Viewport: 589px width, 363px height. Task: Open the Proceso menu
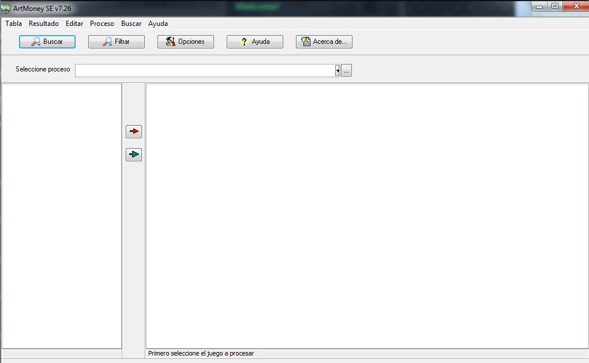click(x=102, y=24)
